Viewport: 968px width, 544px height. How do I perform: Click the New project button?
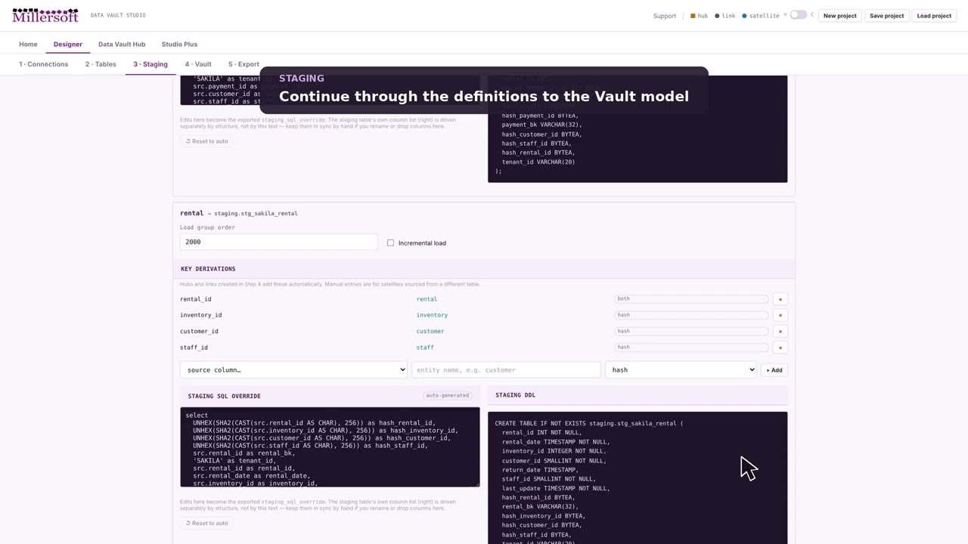840,16
